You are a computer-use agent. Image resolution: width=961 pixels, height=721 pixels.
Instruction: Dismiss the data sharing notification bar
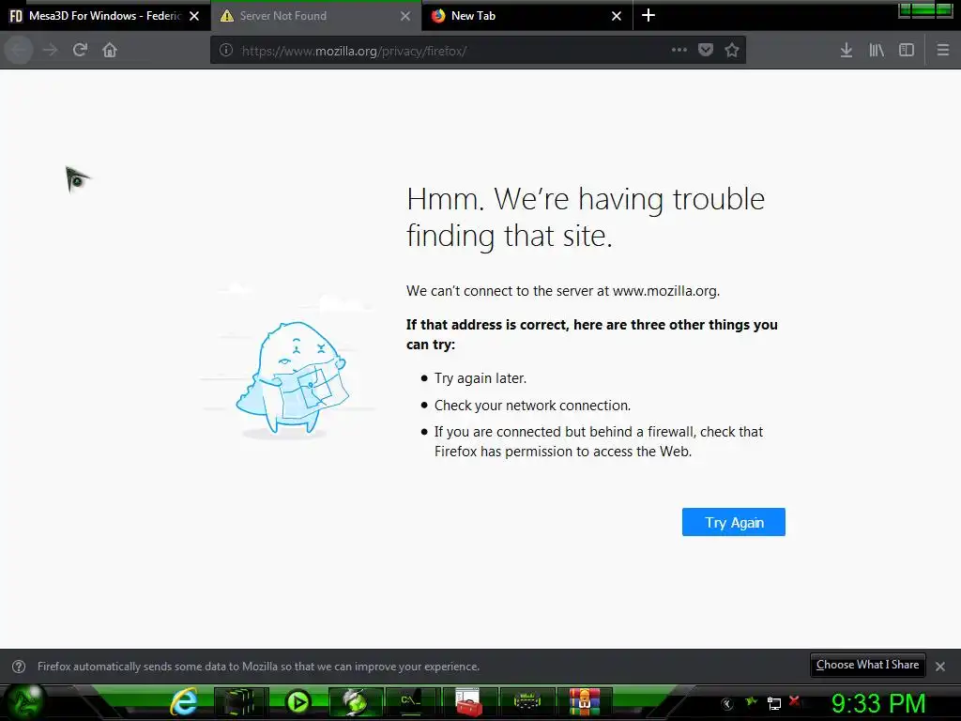coord(940,667)
